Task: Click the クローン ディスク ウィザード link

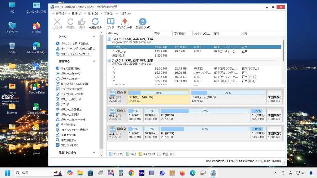Action: pyautogui.click(x=75, y=54)
